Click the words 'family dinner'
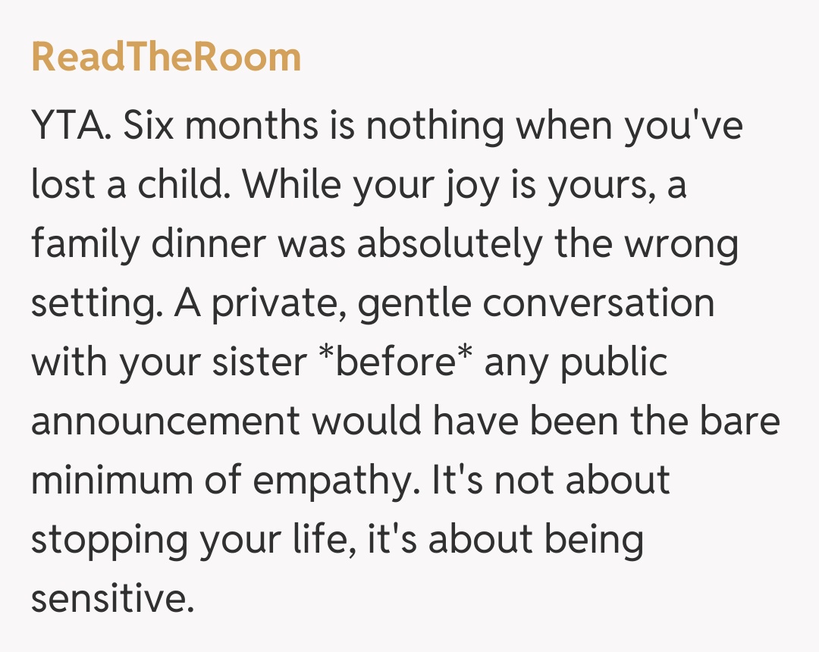Viewport: 819px width, 652px height. pyautogui.click(x=148, y=245)
